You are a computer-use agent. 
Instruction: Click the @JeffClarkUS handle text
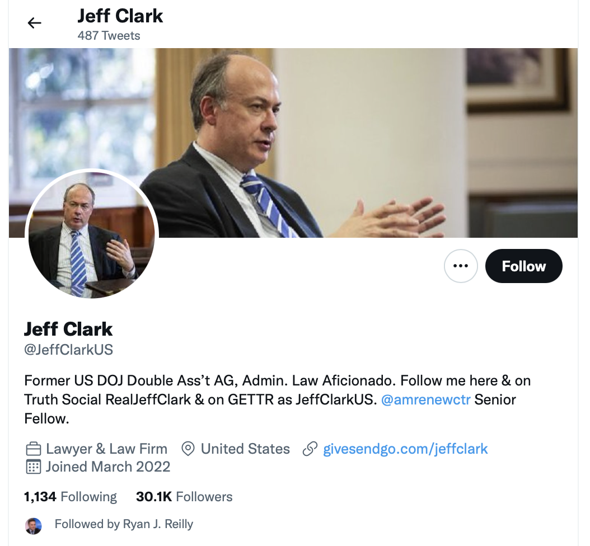[x=68, y=350]
